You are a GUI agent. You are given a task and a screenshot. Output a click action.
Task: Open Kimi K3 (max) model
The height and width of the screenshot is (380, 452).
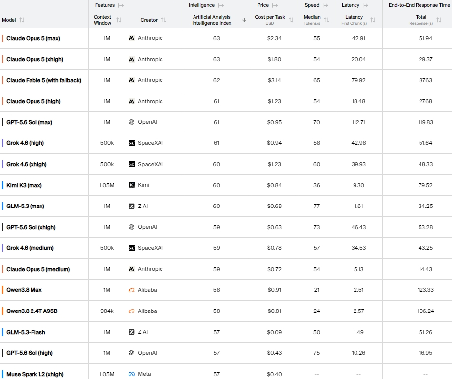[24, 185]
